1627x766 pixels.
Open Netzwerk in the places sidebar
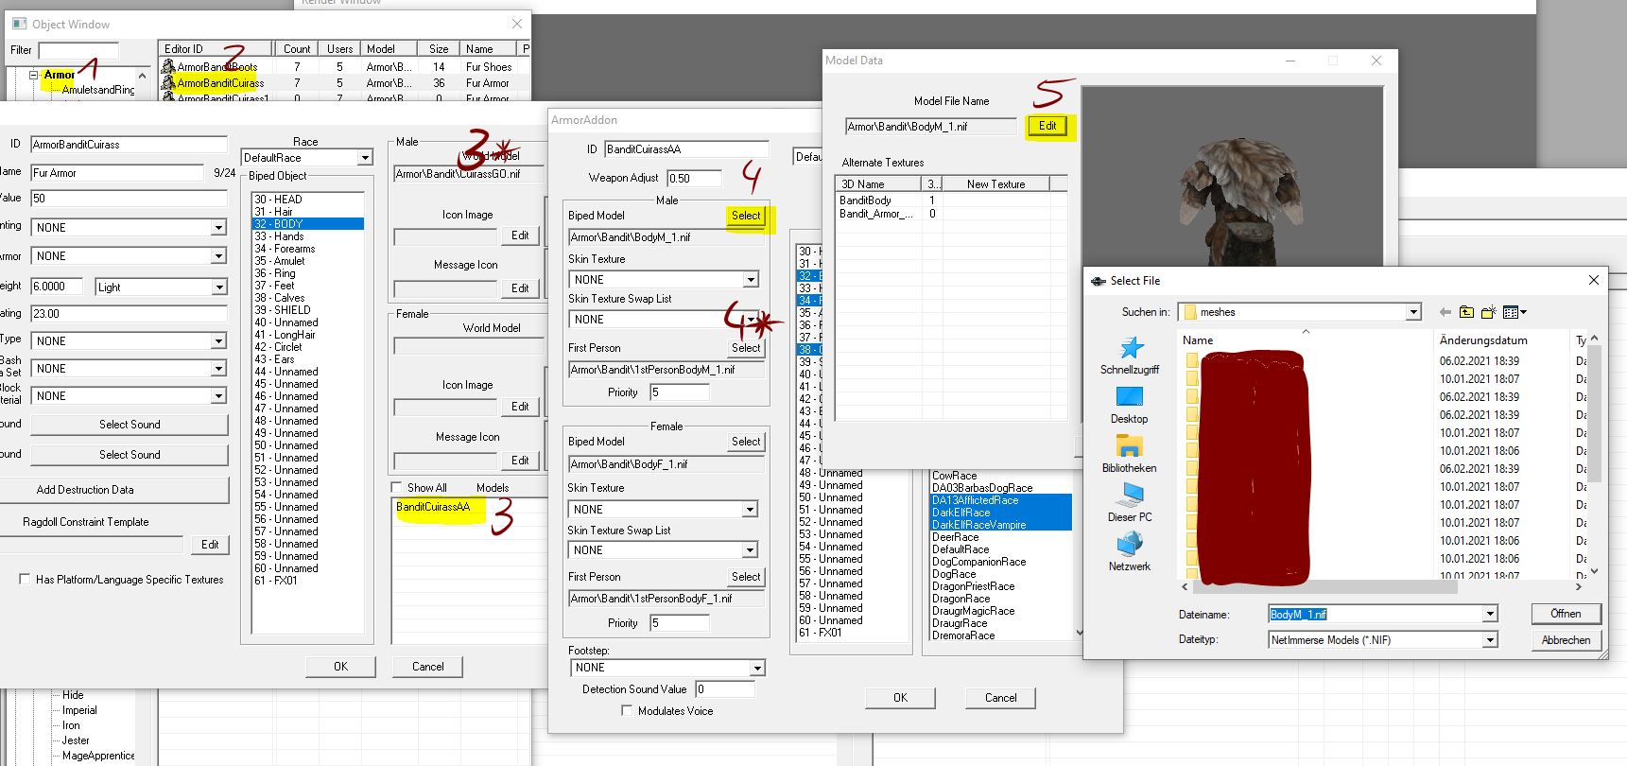(x=1130, y=551)
